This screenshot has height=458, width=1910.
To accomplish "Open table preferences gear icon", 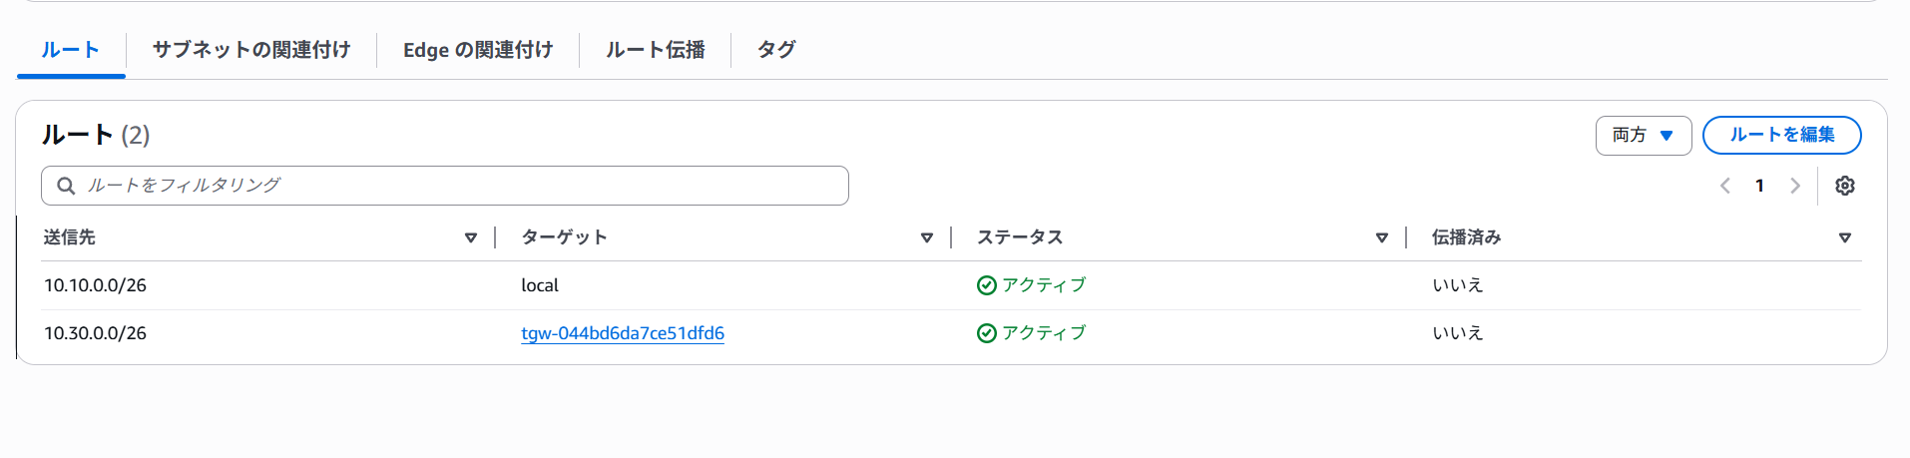I will point(1844,186).
